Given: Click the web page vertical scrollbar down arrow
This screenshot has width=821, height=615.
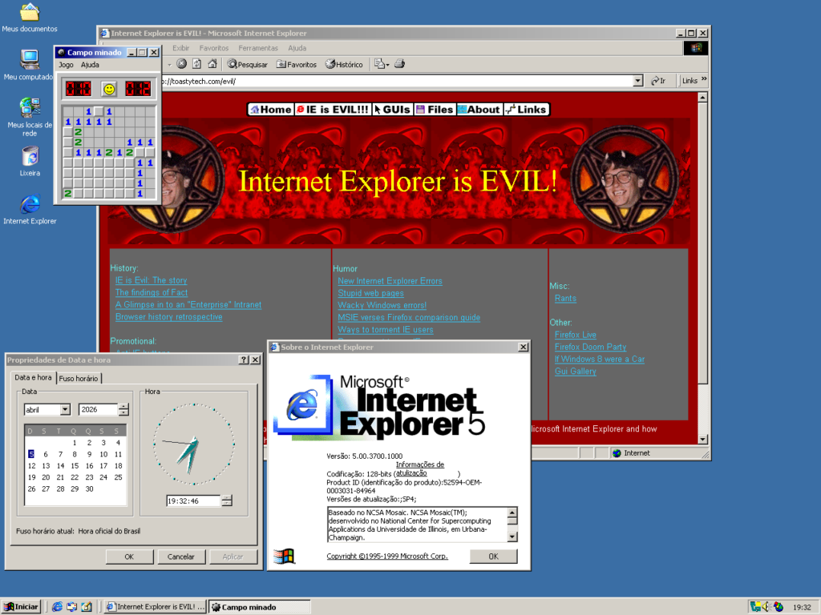Looking at the screenshot, I should tap(703, 440).
